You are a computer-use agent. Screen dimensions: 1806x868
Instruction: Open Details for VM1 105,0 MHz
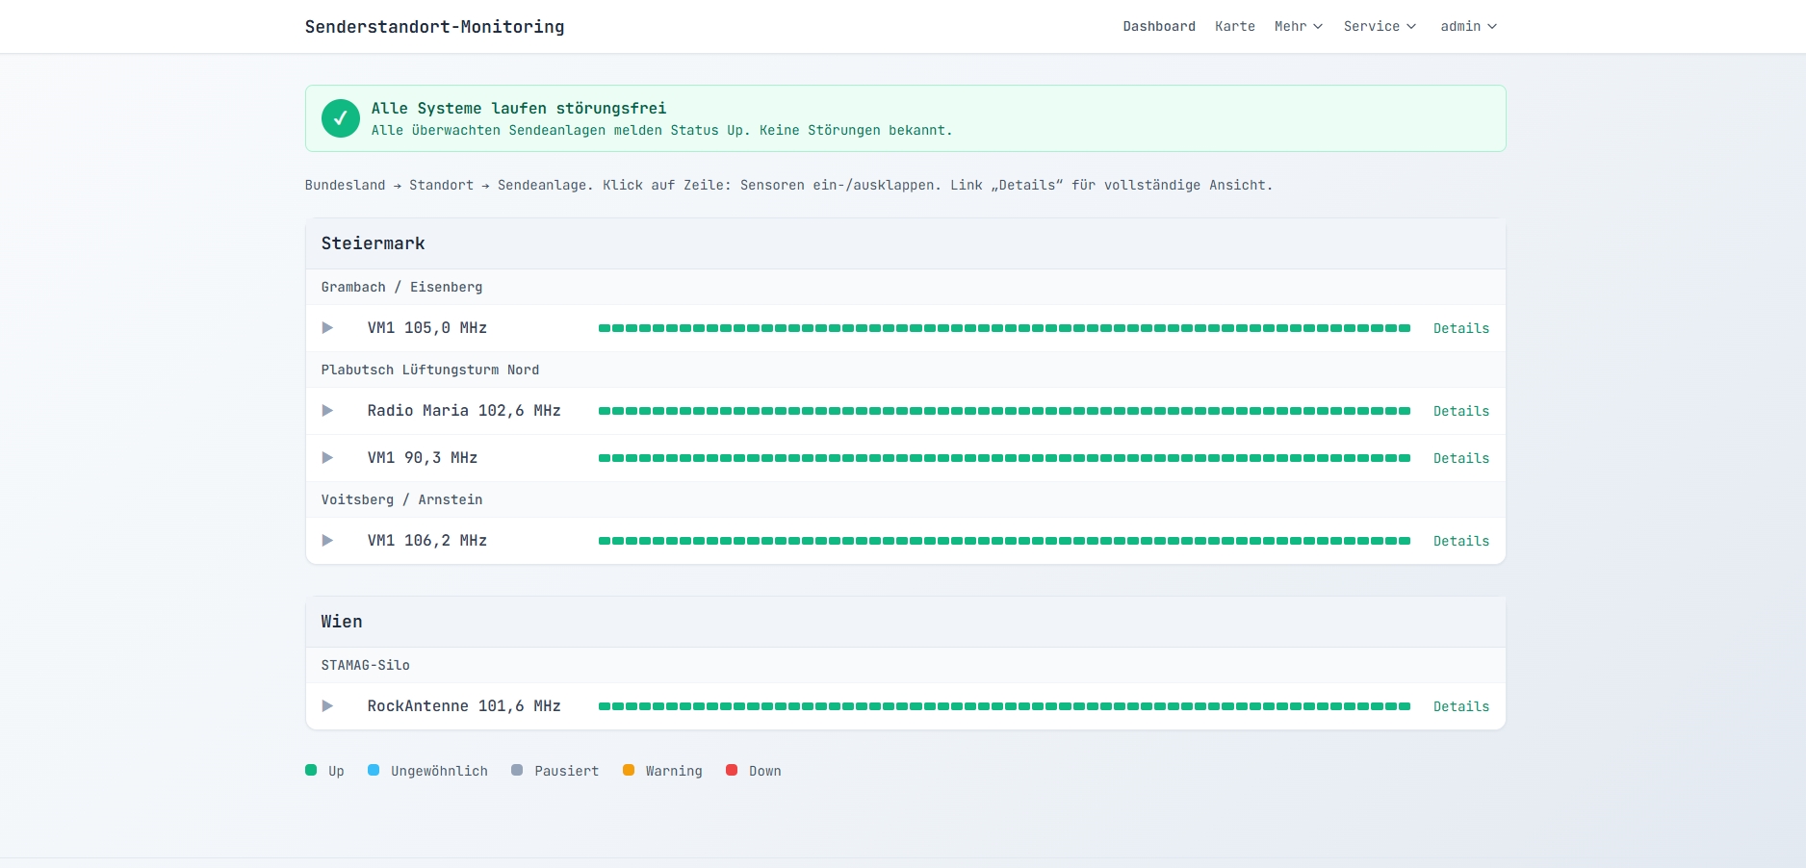1460,328
